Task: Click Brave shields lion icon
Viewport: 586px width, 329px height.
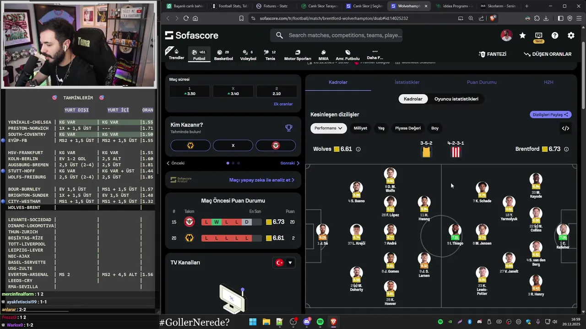Action: (493, 18)
